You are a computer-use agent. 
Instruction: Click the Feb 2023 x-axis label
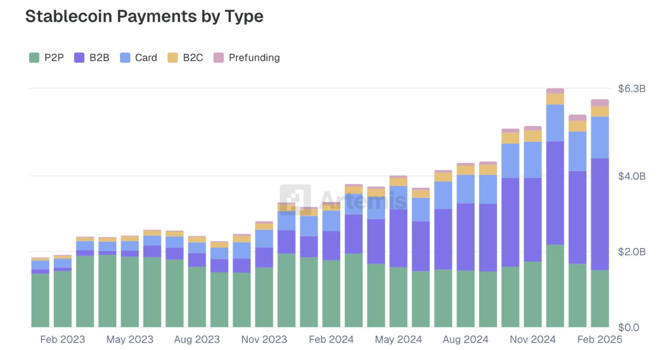tap(63, 339)
